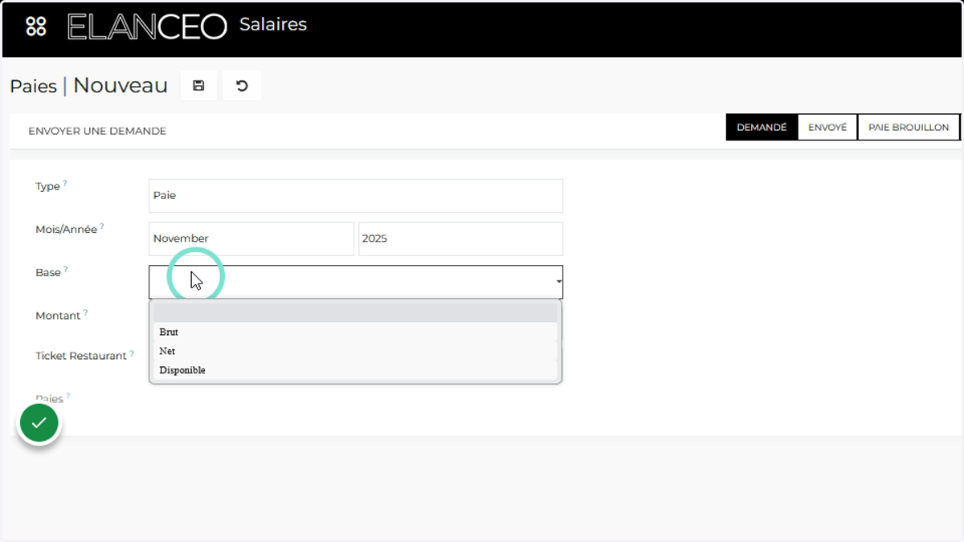Image resolution: width=964 pixels, height=542 pixels.
Task: Show help tooltip next to Mois/Année
Action: coord(102,226)
